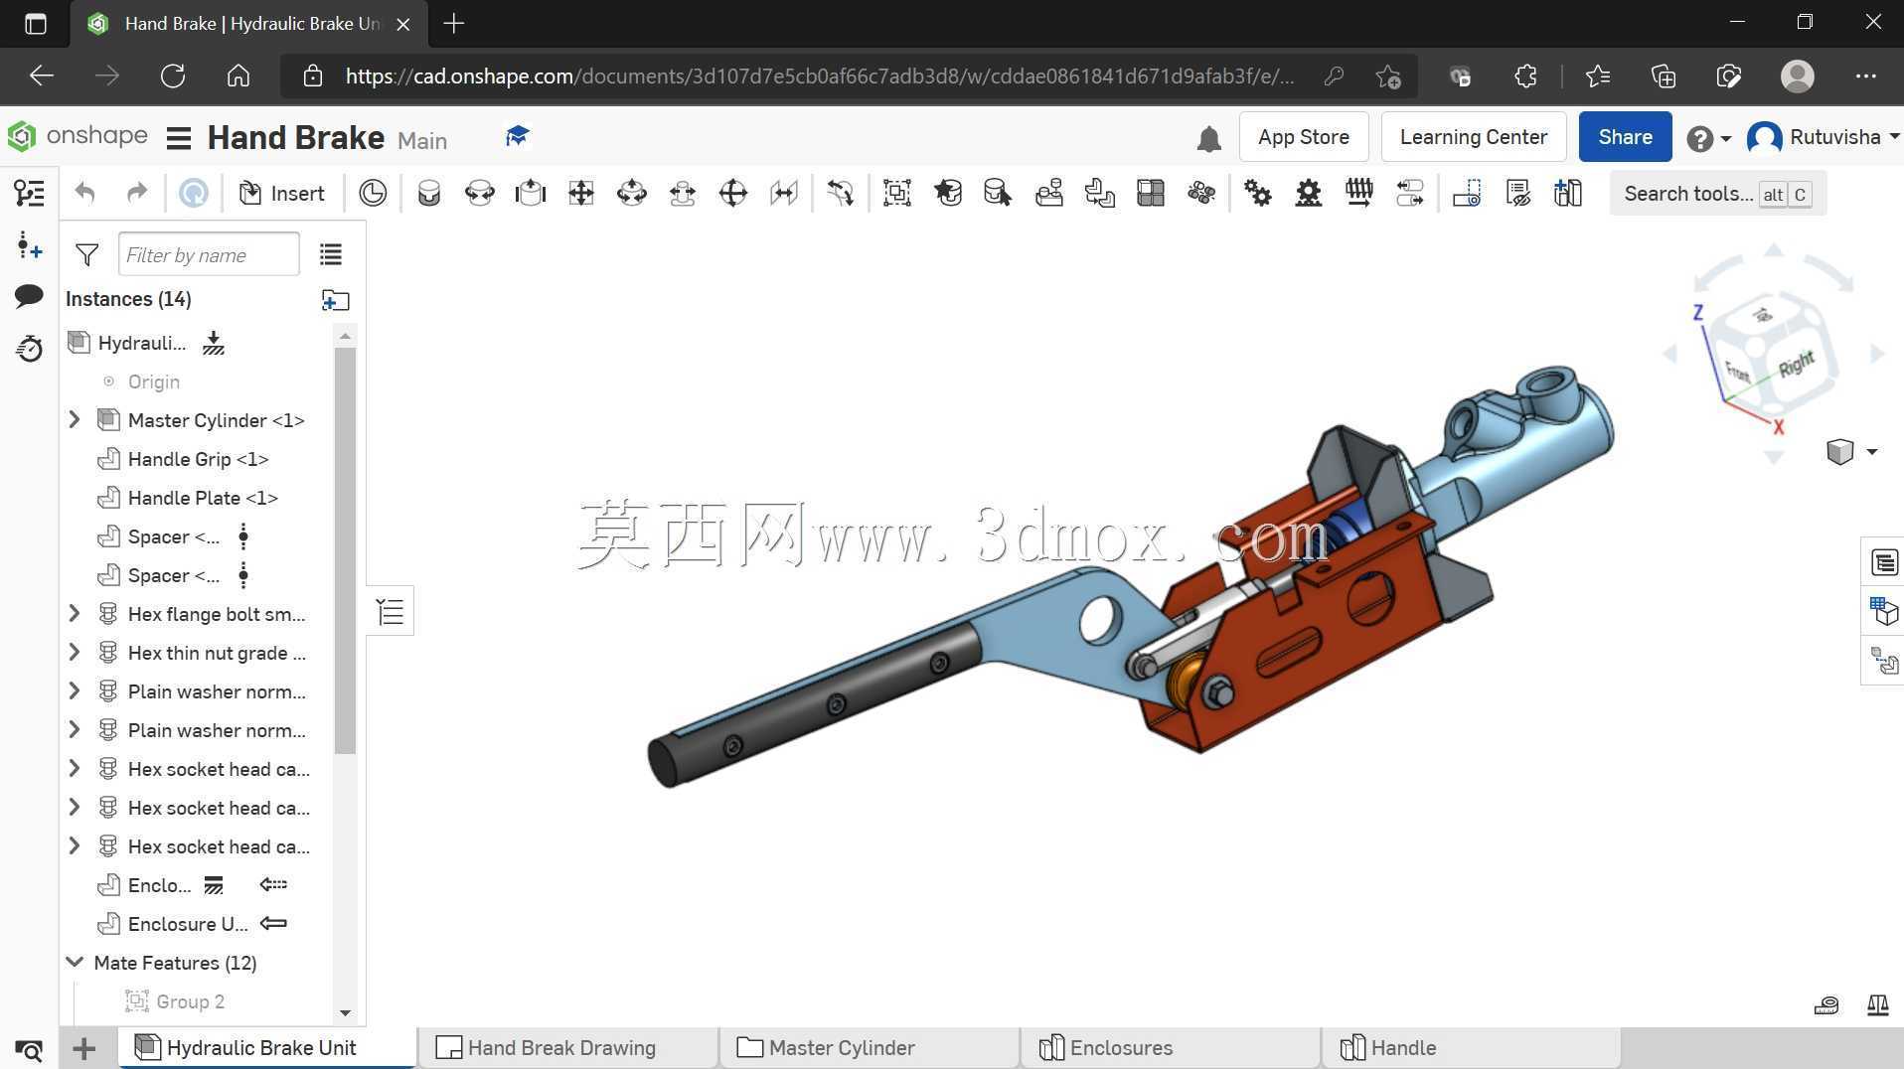The width and height of the screenshot is (1904, 1069).
Task: Click the redo arrow
Action: click(137, 193)
